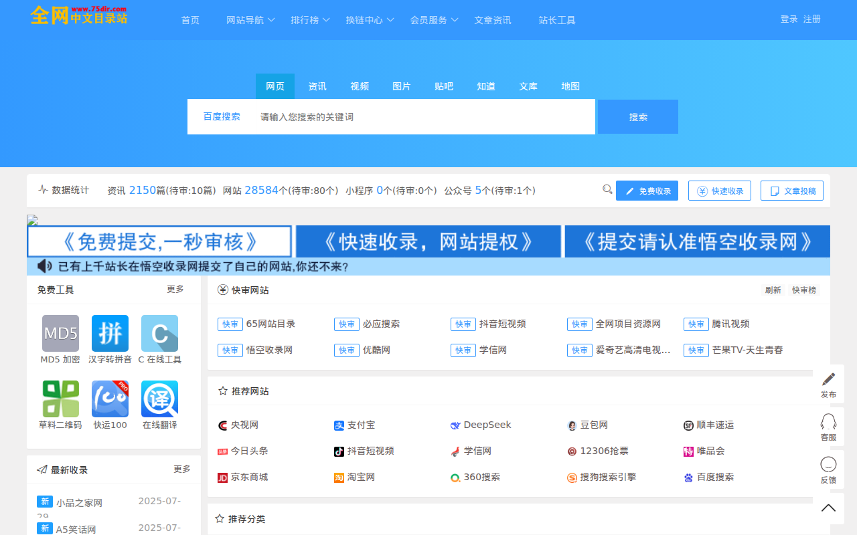Open 文章资讯 in the navigation

[493, 20]
